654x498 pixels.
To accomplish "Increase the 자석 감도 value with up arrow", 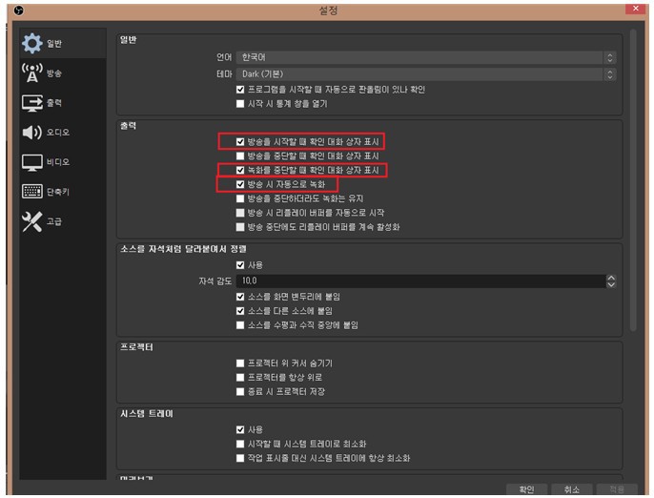I will pos(611,278).
